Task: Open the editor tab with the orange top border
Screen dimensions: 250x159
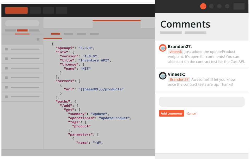Action: (117, 24)
